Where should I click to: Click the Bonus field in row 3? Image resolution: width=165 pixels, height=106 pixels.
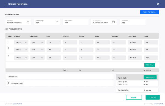[86, 58]
